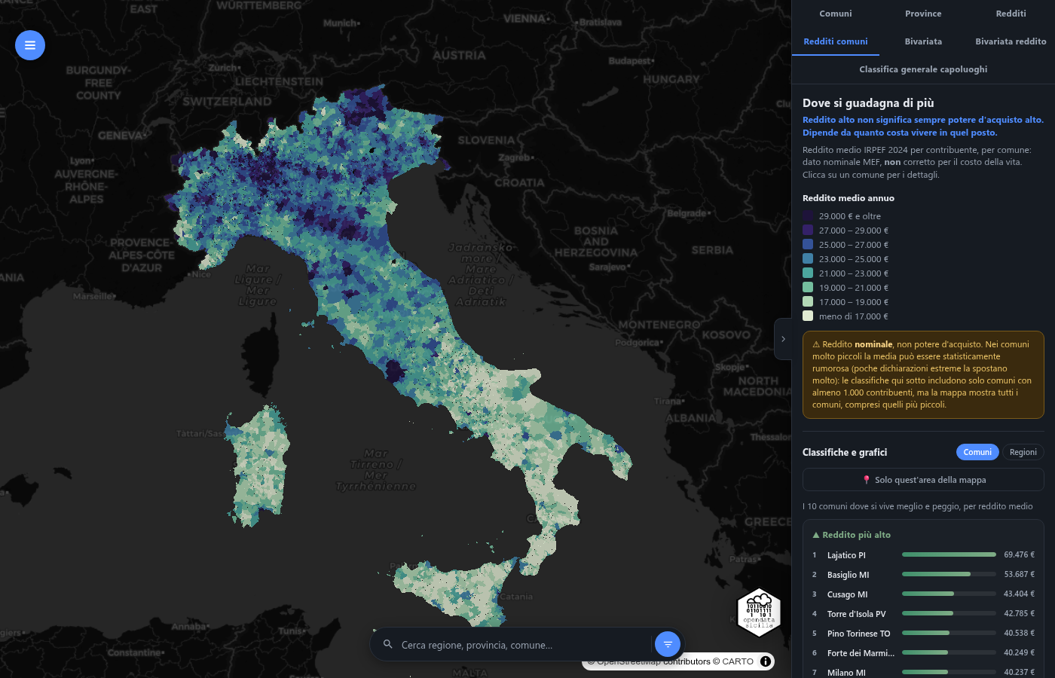Click the search field Cerca regione, provincia, comune
This screenshot has height=678, width=1055.
[x=524, y=645]
